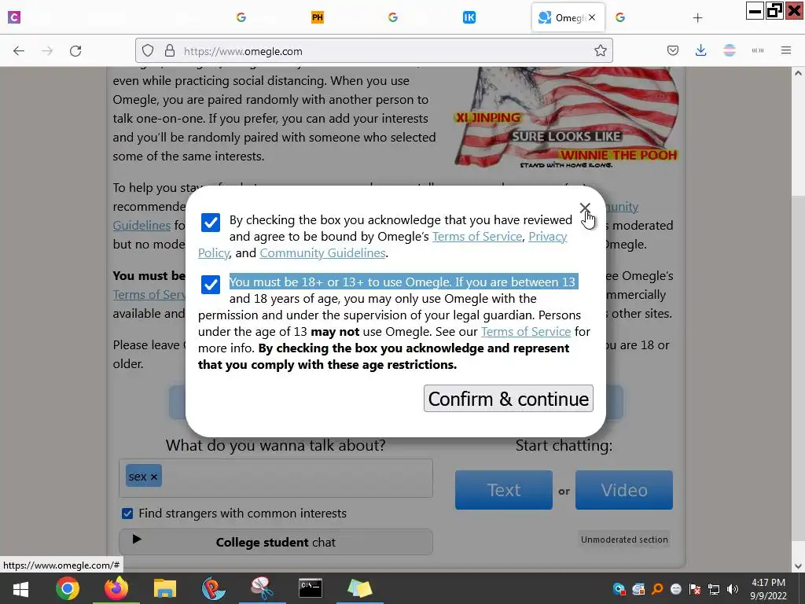805x604 pixels.
Task: Bookmark this page with the star icon
Action: (x=600, y=50)
